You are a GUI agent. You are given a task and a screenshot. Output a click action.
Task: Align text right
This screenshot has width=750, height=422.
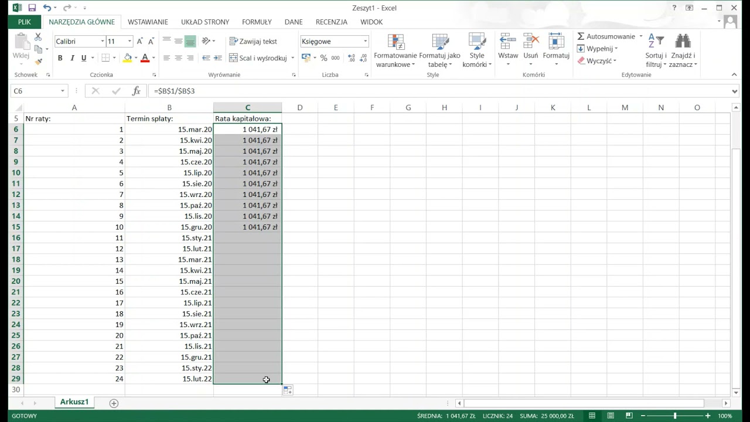pos(190,58)
